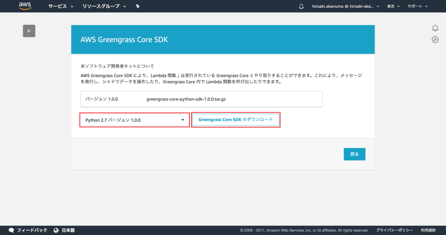Image resolution: width=446 pixels, height=235 pixels.
Task: Expand the hiroaki.akanuma account menu
Action: (345, 6)
